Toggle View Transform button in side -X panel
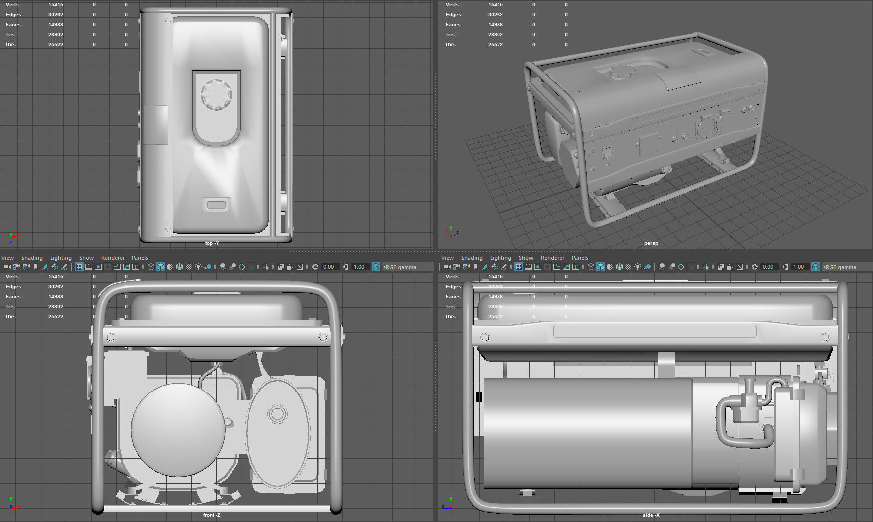The height and width of the screenshot is (522, 873). 816,267
